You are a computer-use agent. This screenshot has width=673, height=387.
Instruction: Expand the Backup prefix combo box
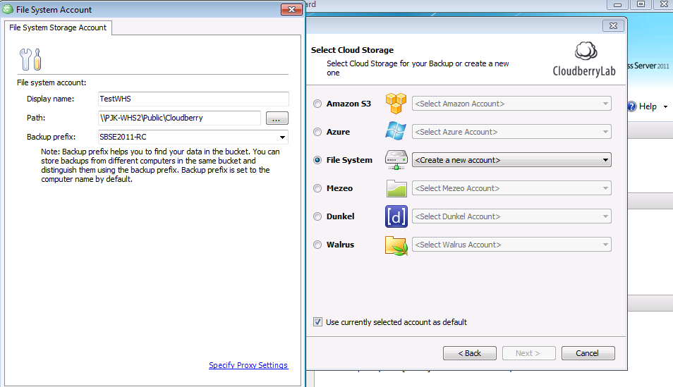click(282, 137)
